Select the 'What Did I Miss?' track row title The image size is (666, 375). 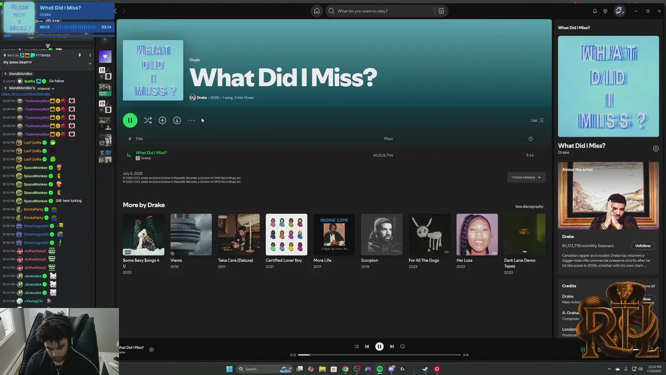tap(151, 153)
